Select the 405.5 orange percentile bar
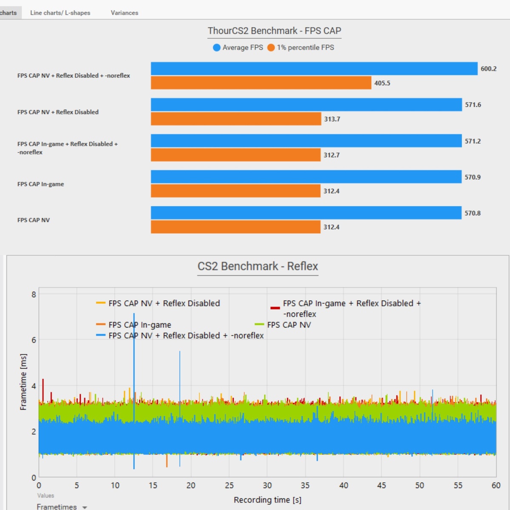Screen dimensions: 510x510 [x=261, y=83]
